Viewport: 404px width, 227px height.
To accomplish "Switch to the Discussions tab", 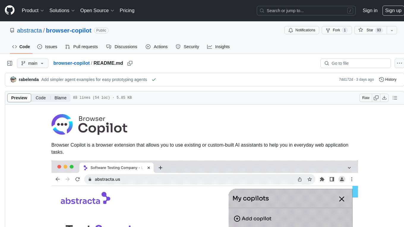I will pos(122,47).
